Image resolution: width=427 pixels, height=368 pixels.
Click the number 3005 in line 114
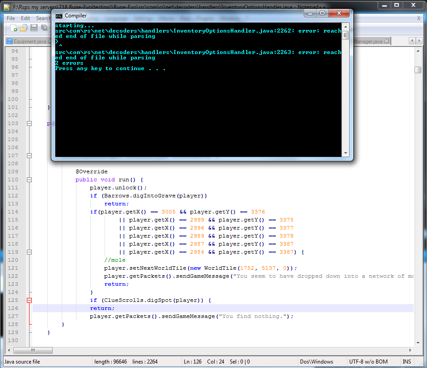(x=168, y=212)
